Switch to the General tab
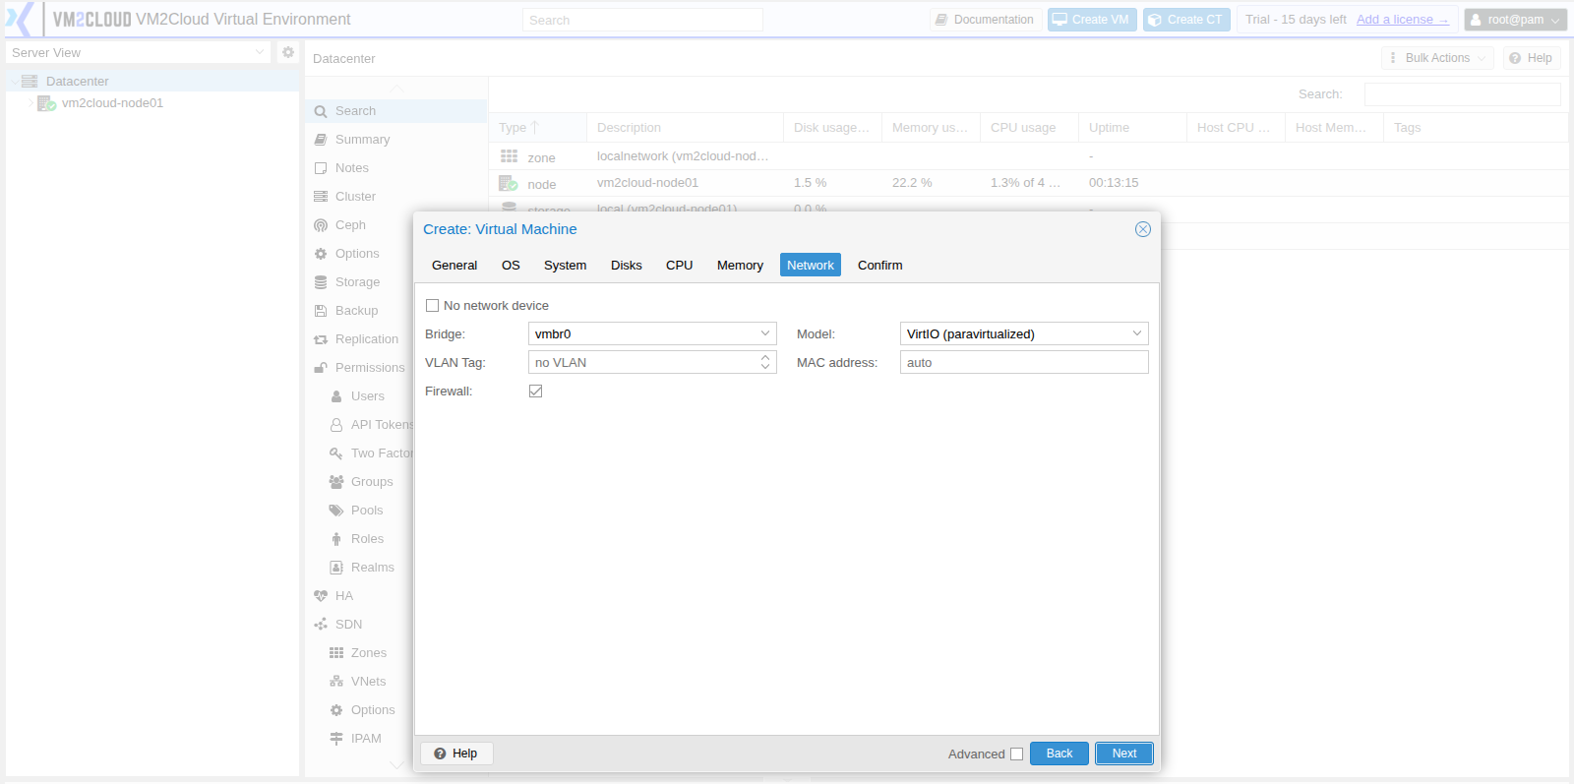This screenshot has width=1574, height=784. [x=454, y=266]
